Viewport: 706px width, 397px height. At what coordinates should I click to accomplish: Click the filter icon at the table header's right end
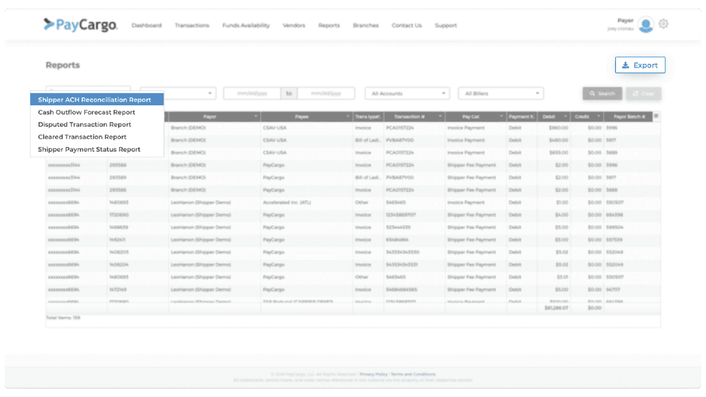click(x=655, y=116)
